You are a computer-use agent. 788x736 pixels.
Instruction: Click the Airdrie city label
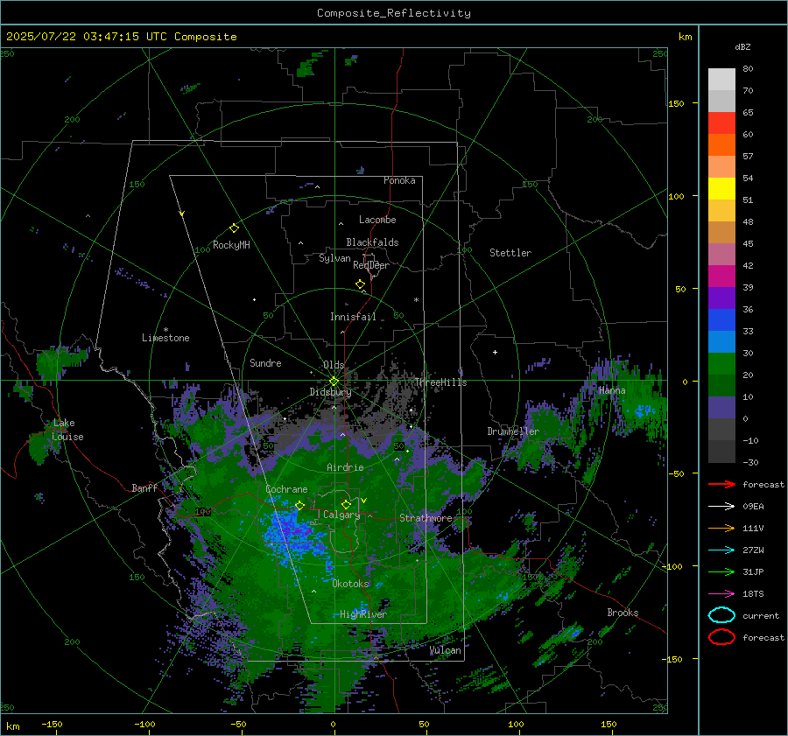tap(345, 467)
